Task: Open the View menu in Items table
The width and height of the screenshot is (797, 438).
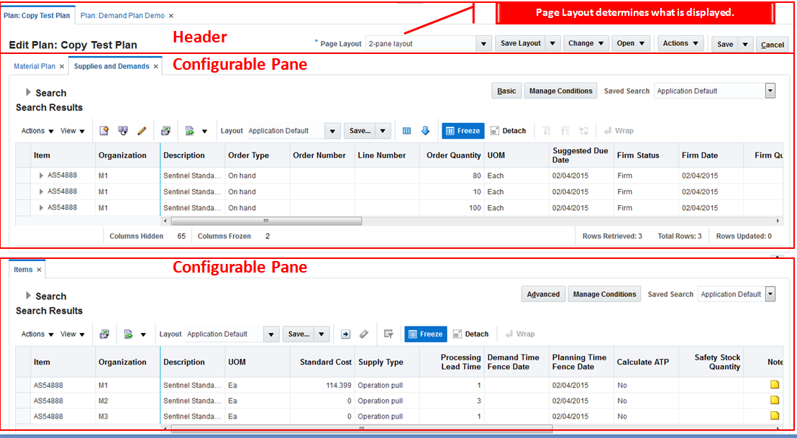Action: (x=72, y=334)
